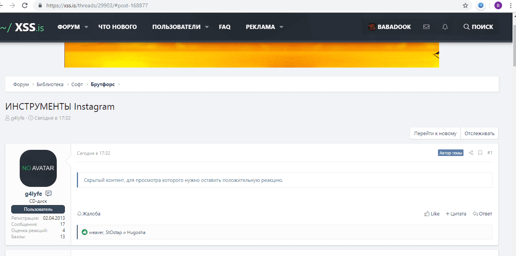
Task: Click Цитата quote button
Action: tap(456, 214)
